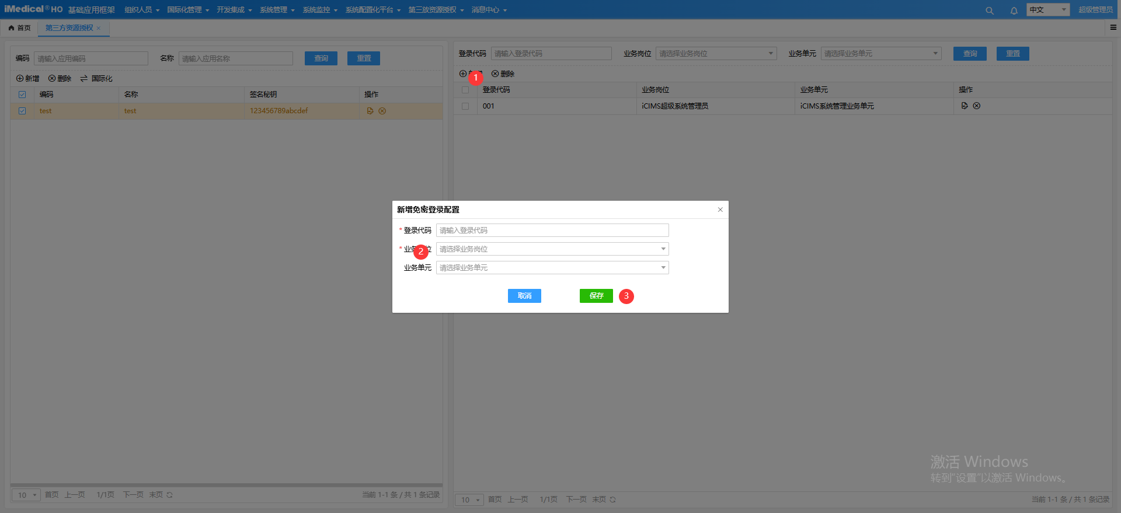
Task: Switch to the 首页 tab
Action: click(20, 28)
